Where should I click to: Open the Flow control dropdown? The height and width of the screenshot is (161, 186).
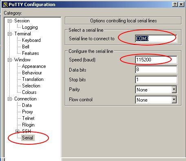click(174, 100)
